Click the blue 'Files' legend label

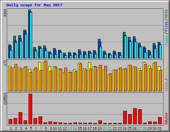click(x=166, y=26)
